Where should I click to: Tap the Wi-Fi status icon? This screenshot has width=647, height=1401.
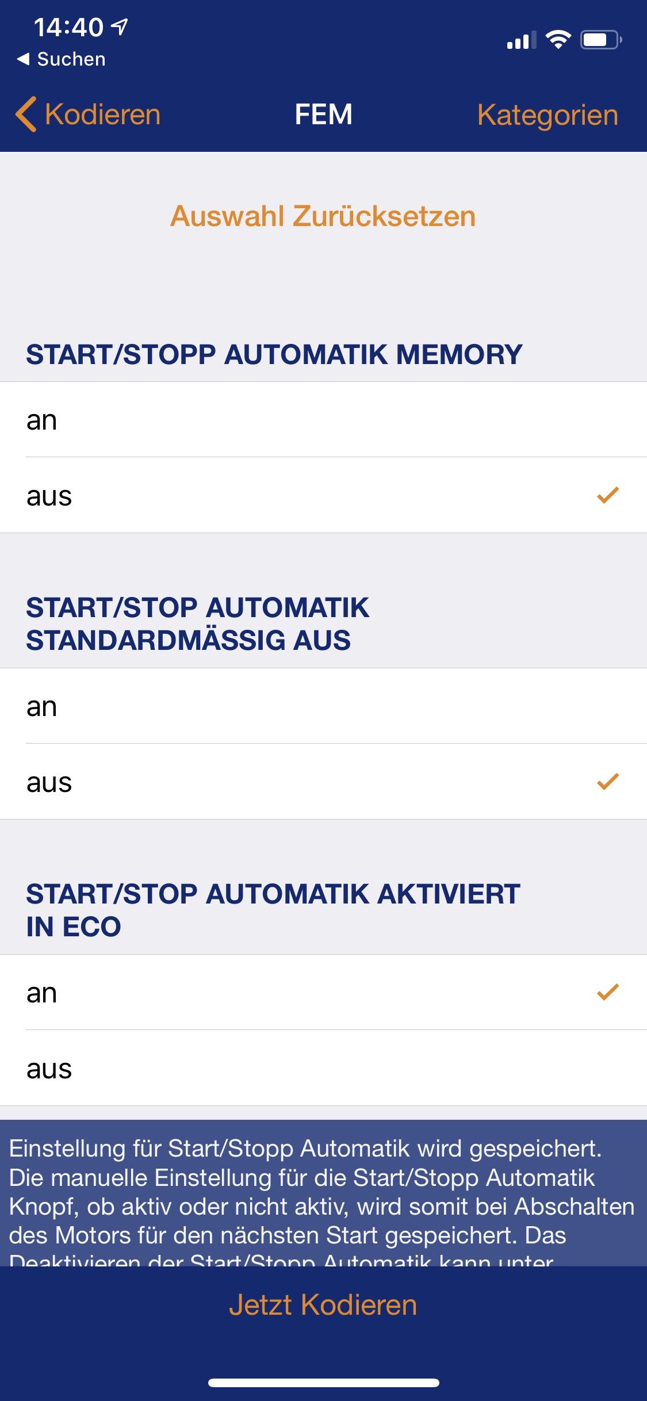coord(558,40)
